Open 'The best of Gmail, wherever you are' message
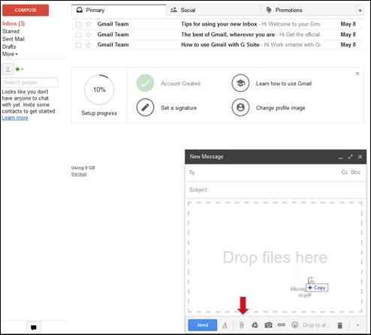The width and height of the screenshot is (371, 335). coord(217,35)
